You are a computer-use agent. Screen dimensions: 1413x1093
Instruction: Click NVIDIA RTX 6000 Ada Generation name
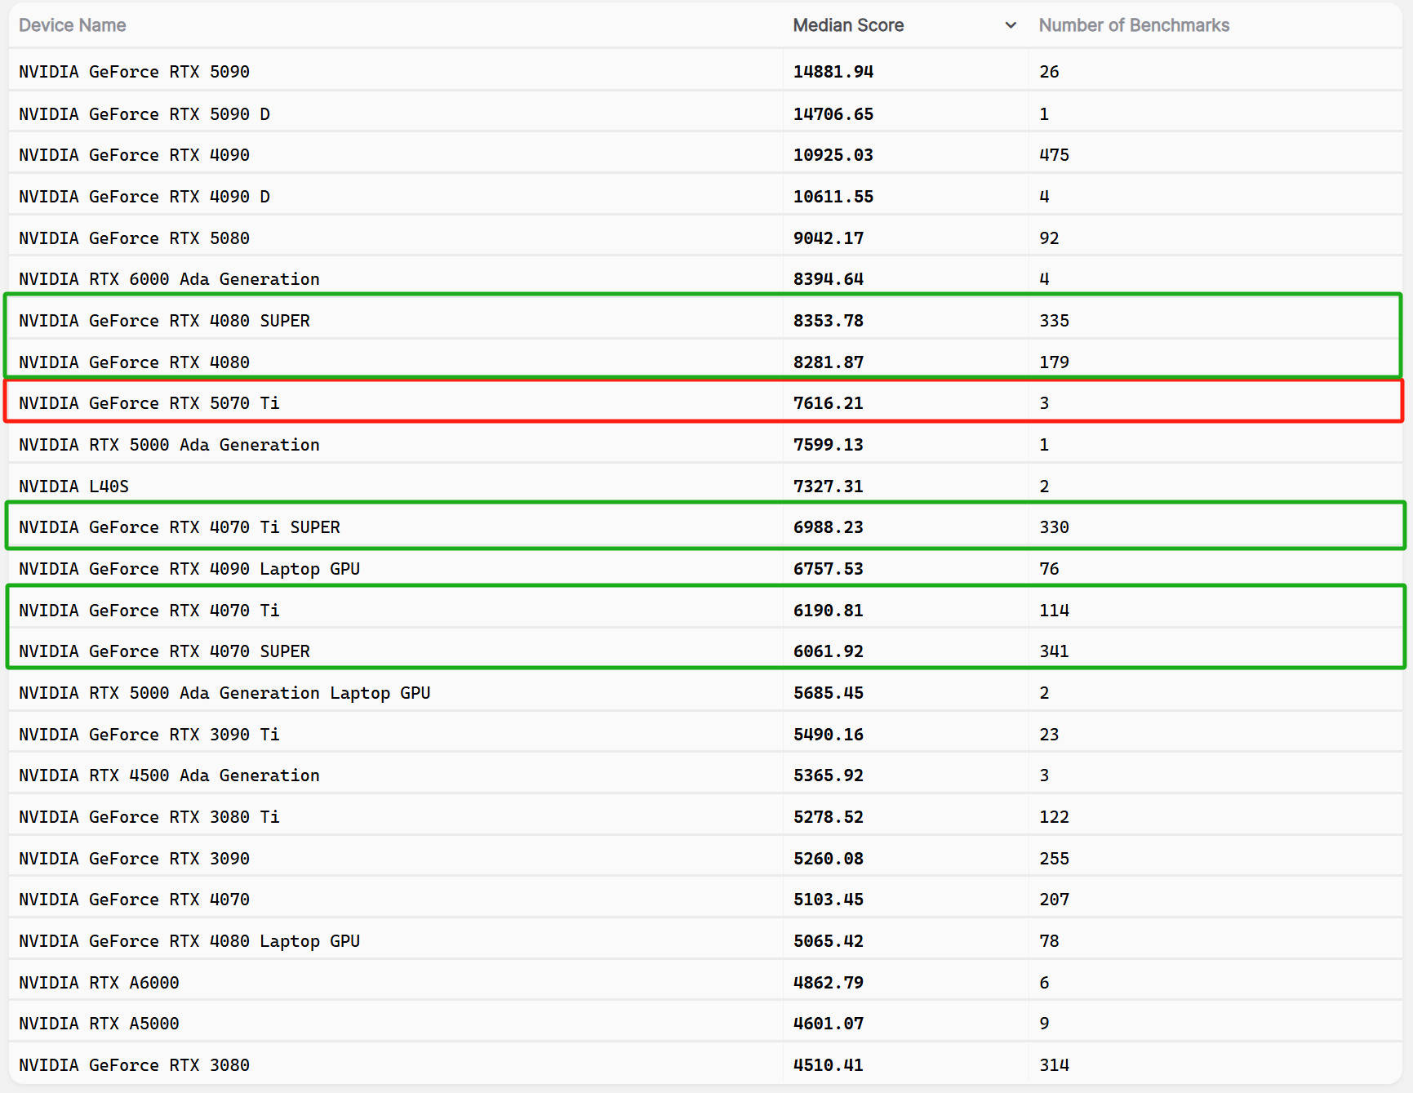click(x=169, y=279)
